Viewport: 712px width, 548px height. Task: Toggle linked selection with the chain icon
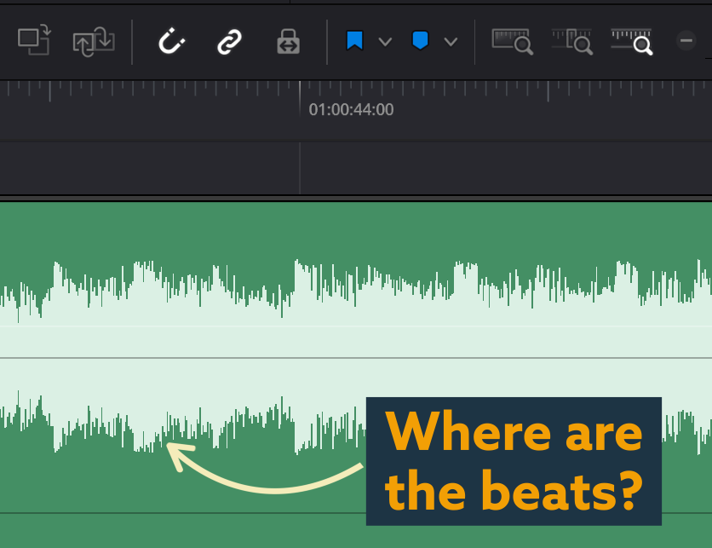click(x=229, y=41)
